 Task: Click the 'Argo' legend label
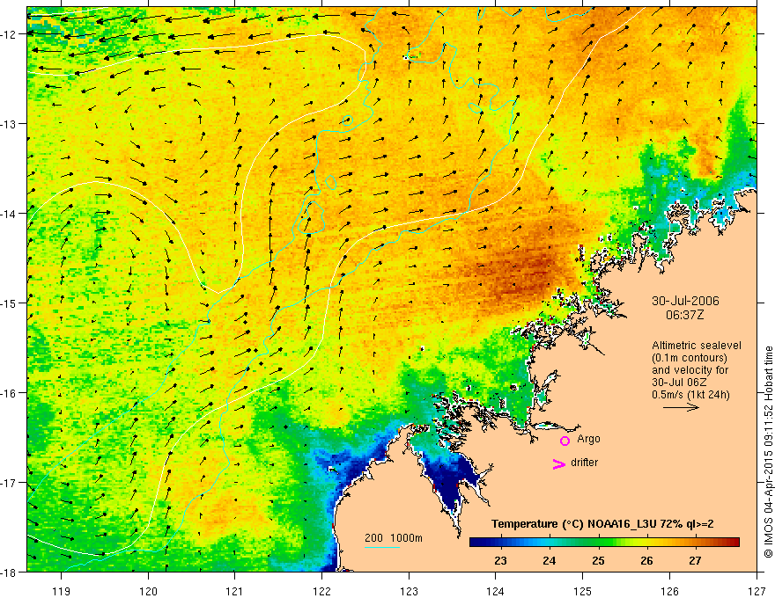[x=588, y=439]
